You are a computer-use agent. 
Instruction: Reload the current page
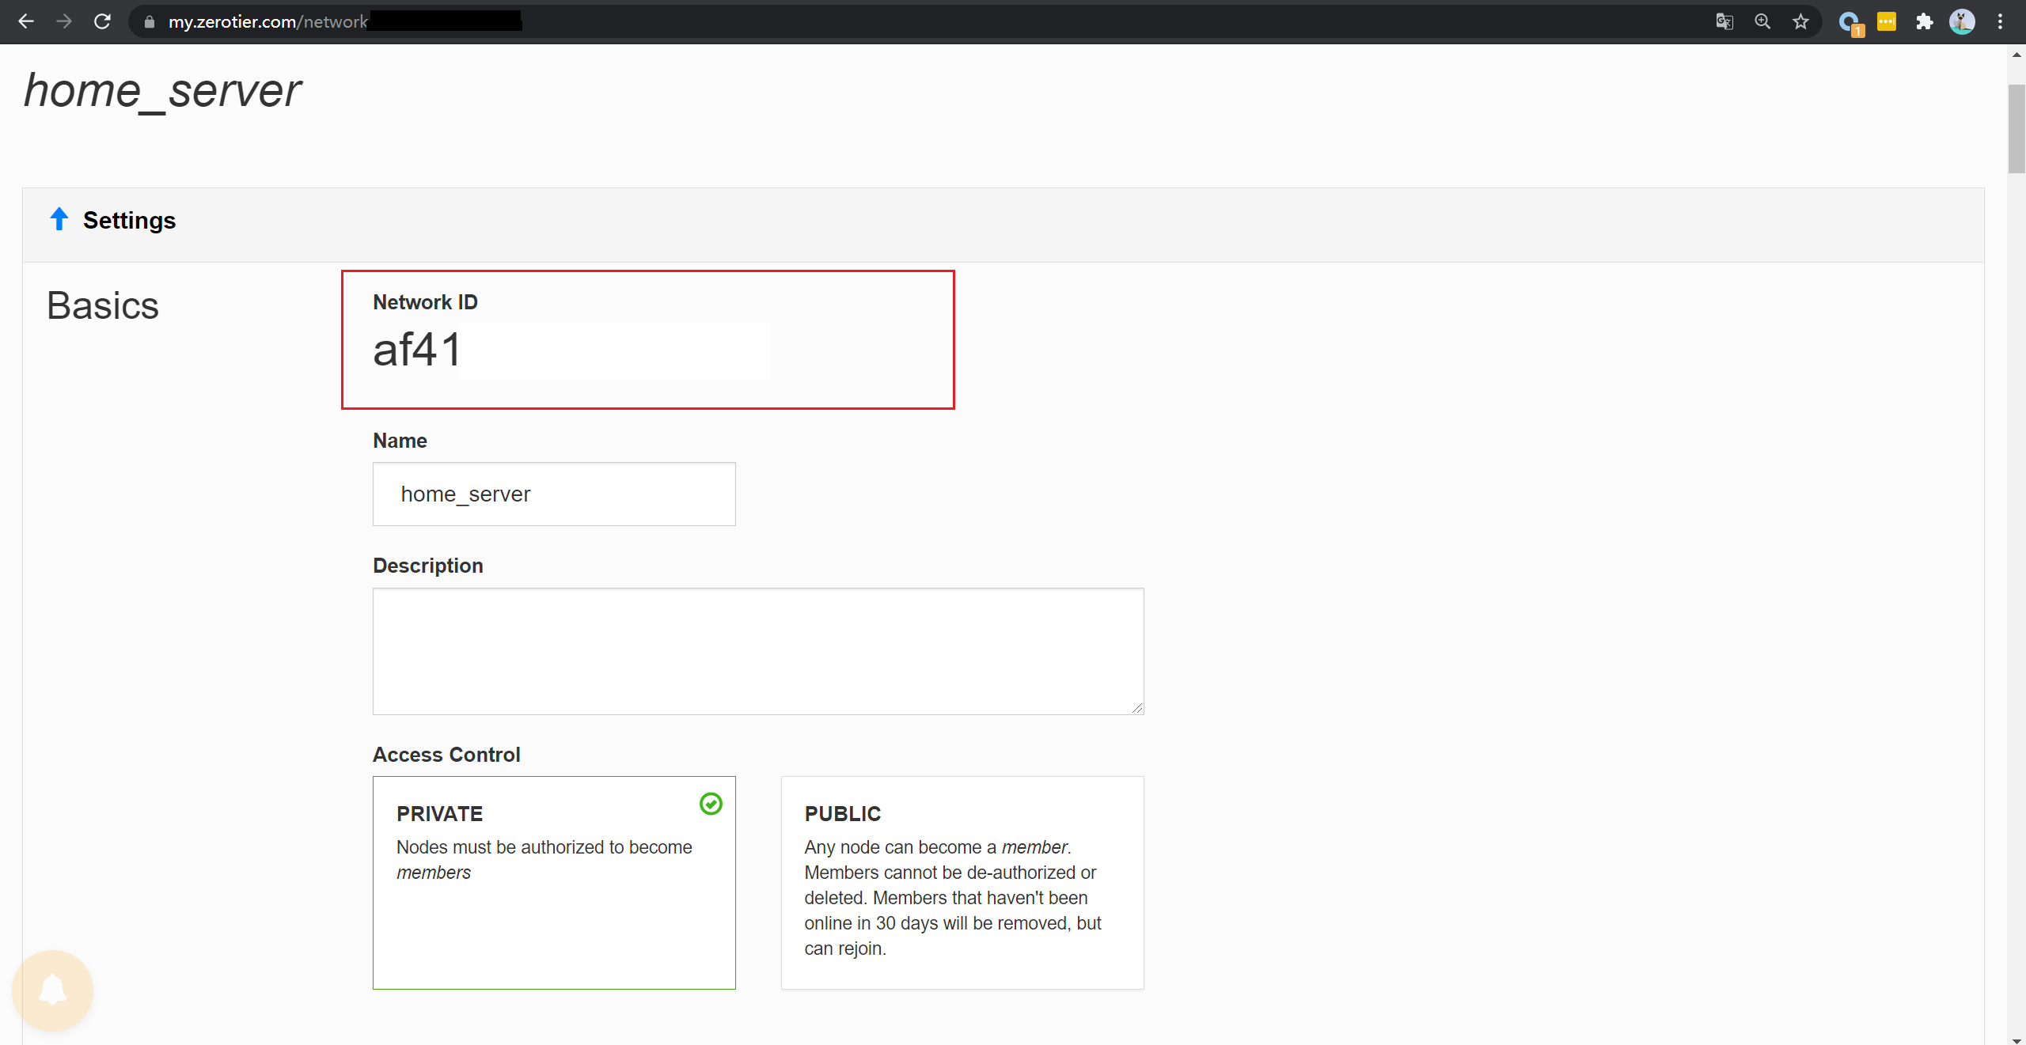102,21
